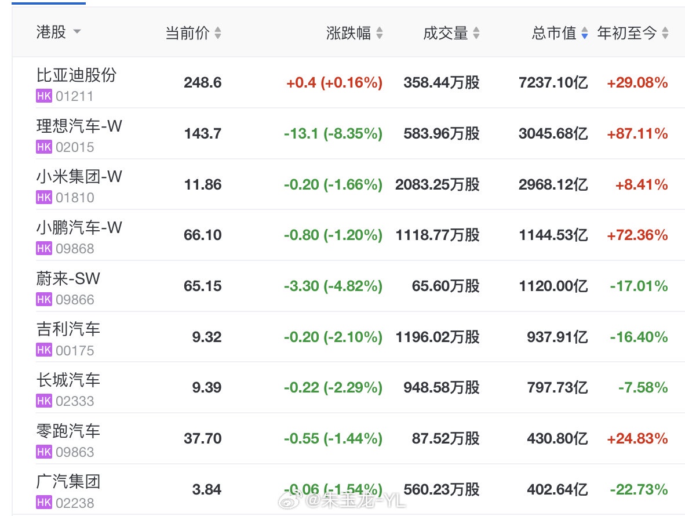Open 小鹏汽车-W stock page

[79, 227]
